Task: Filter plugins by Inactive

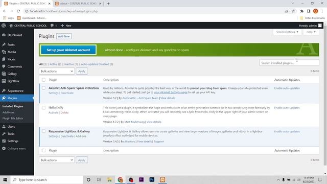Action: [71, 64]
